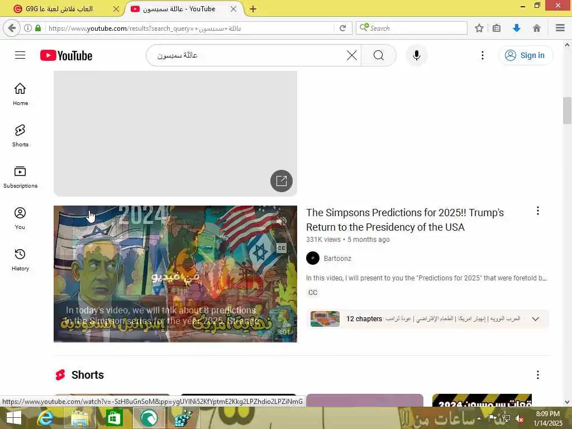
Task: Open the downloads arrow
Action: pos(517,28)
